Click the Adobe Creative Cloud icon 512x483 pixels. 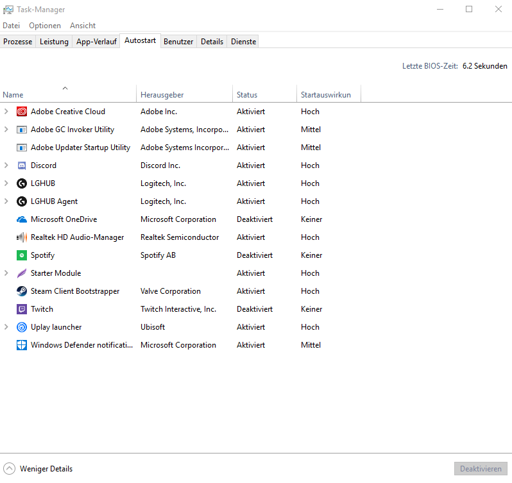click(22, 112)
